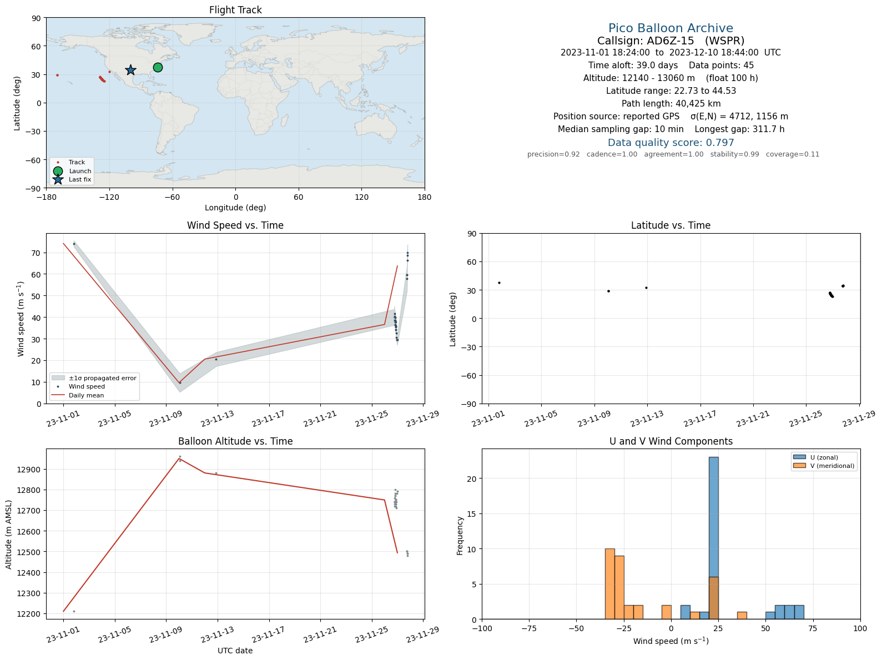Pick the ±1σ propagated error legend swatch

58,378
